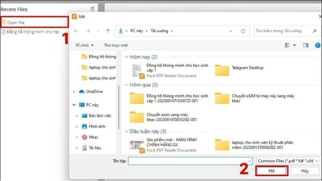
Task: Refresh the Tải xuống folder
Action: pos(243,31)
